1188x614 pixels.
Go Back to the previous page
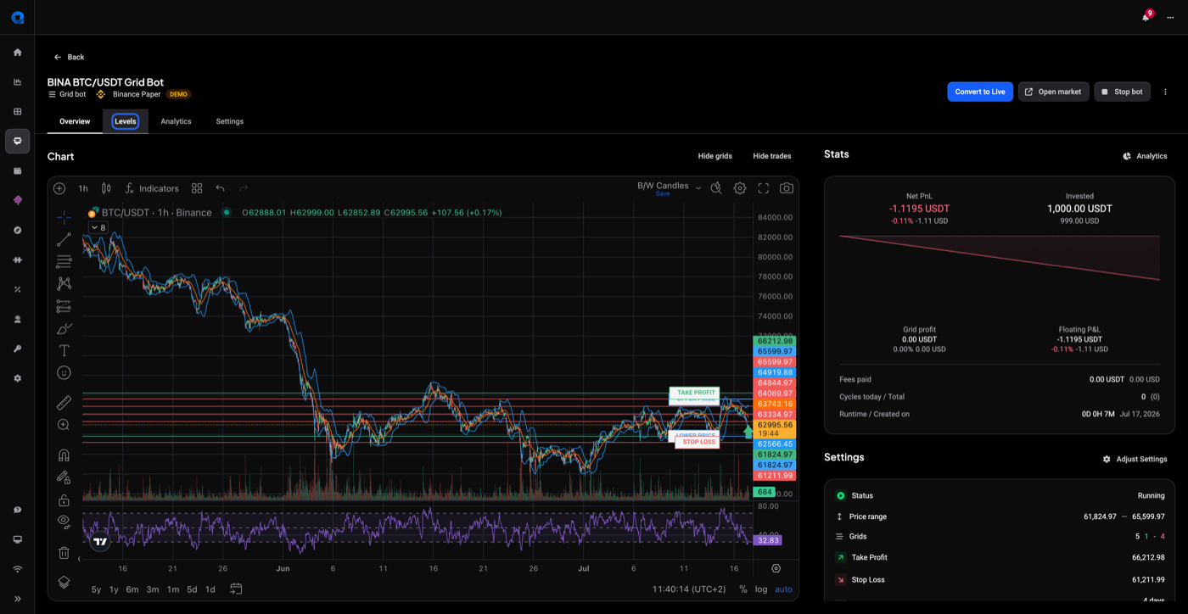click(69, 57)
